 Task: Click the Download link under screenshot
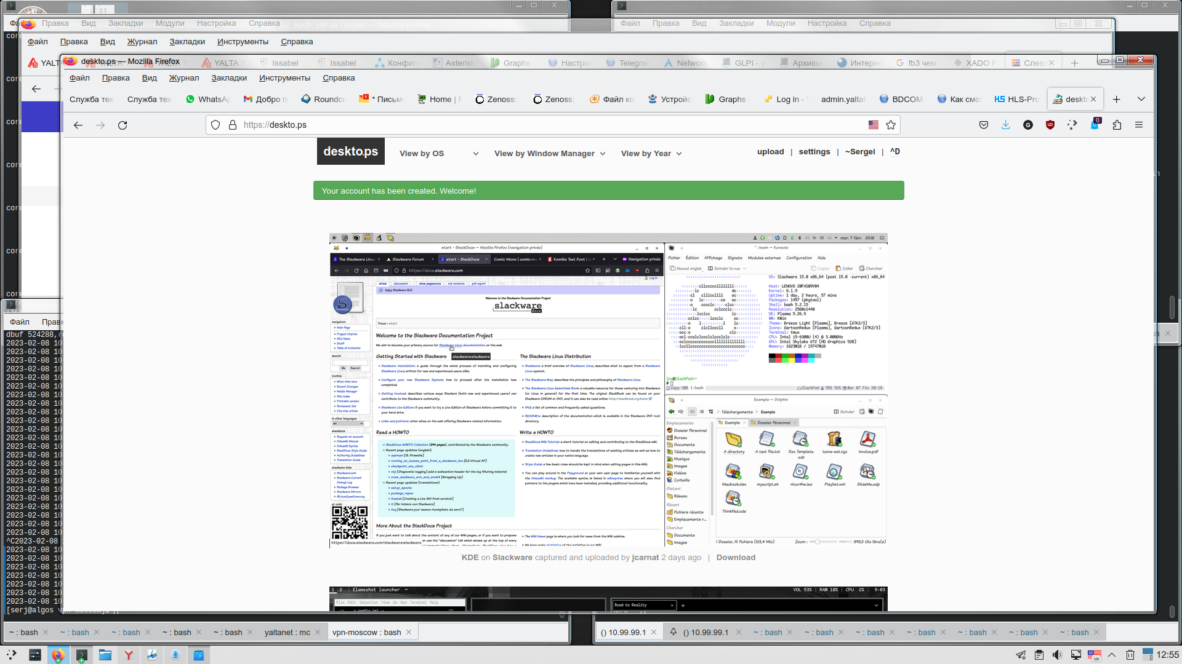736,558
